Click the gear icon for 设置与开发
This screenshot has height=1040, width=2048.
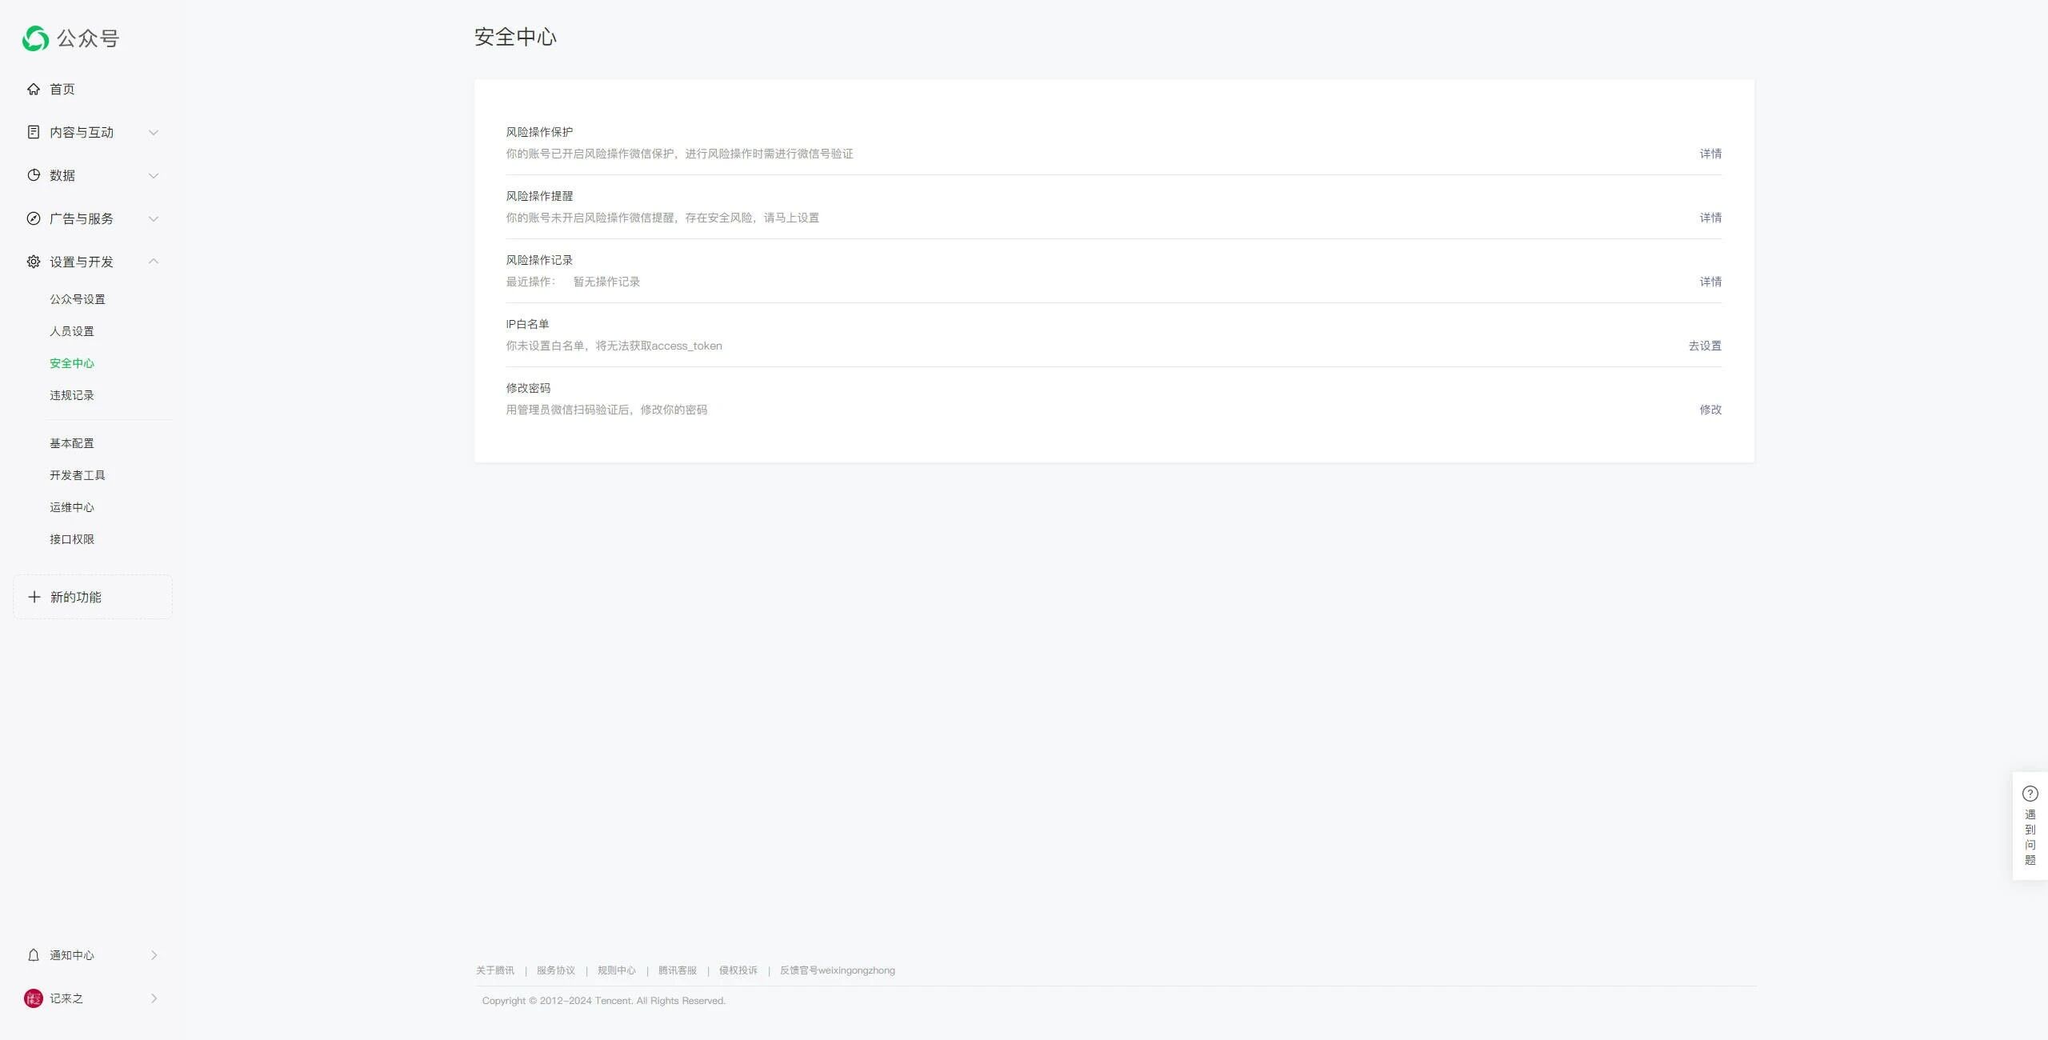34,262
